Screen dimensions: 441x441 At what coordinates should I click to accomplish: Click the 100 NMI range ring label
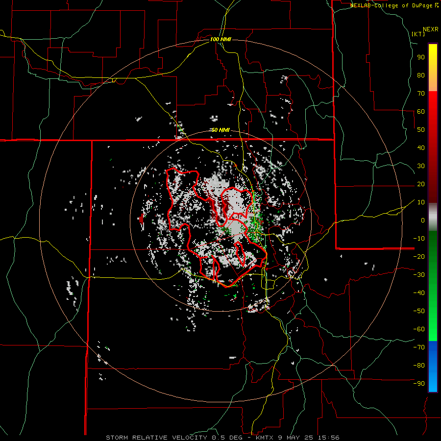[220, 39]
